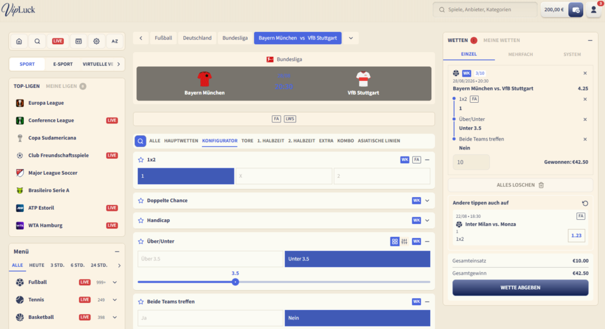Minimize the Wetten bet slip panel
This screenshot has width=605, height=329.
[590, 40]
